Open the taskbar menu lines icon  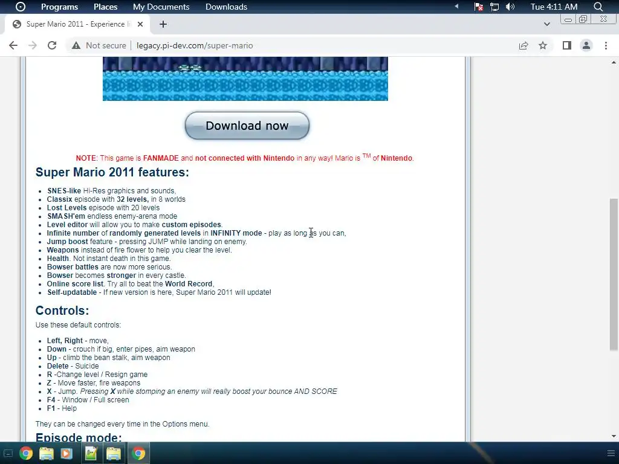click(611, 453)
